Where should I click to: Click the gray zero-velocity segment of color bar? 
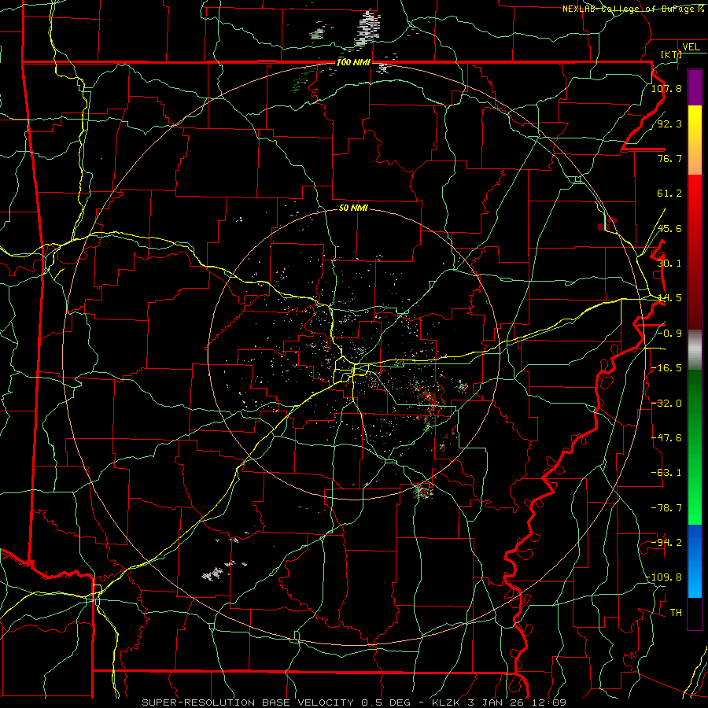click(695, 350)
